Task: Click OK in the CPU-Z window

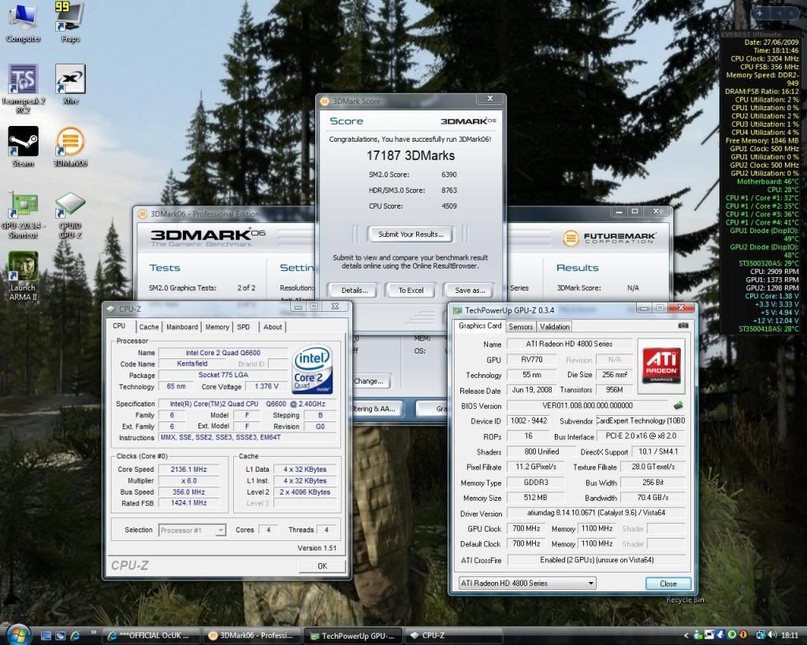Action: point(322,565)
